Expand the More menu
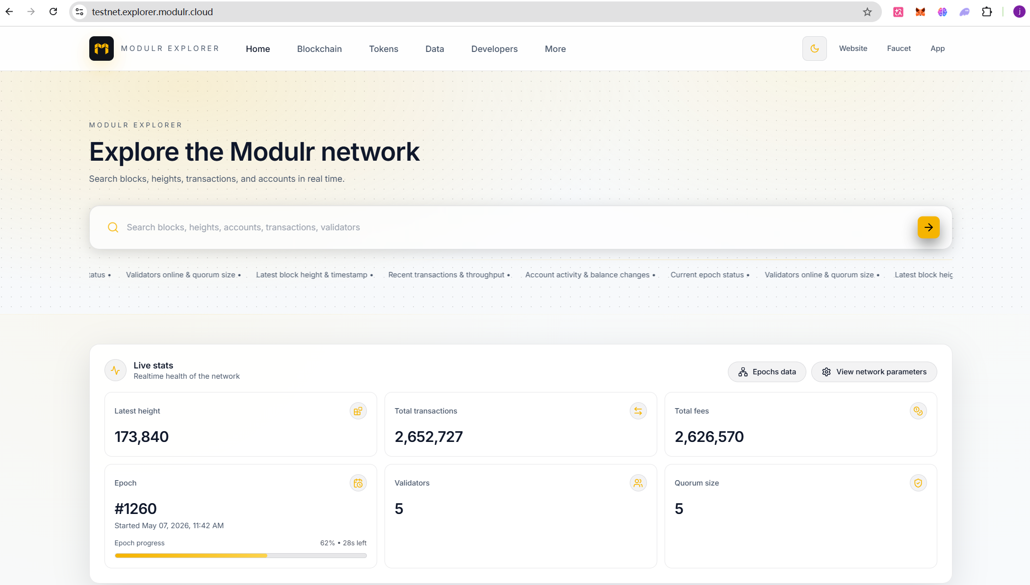 pos(555,49)
